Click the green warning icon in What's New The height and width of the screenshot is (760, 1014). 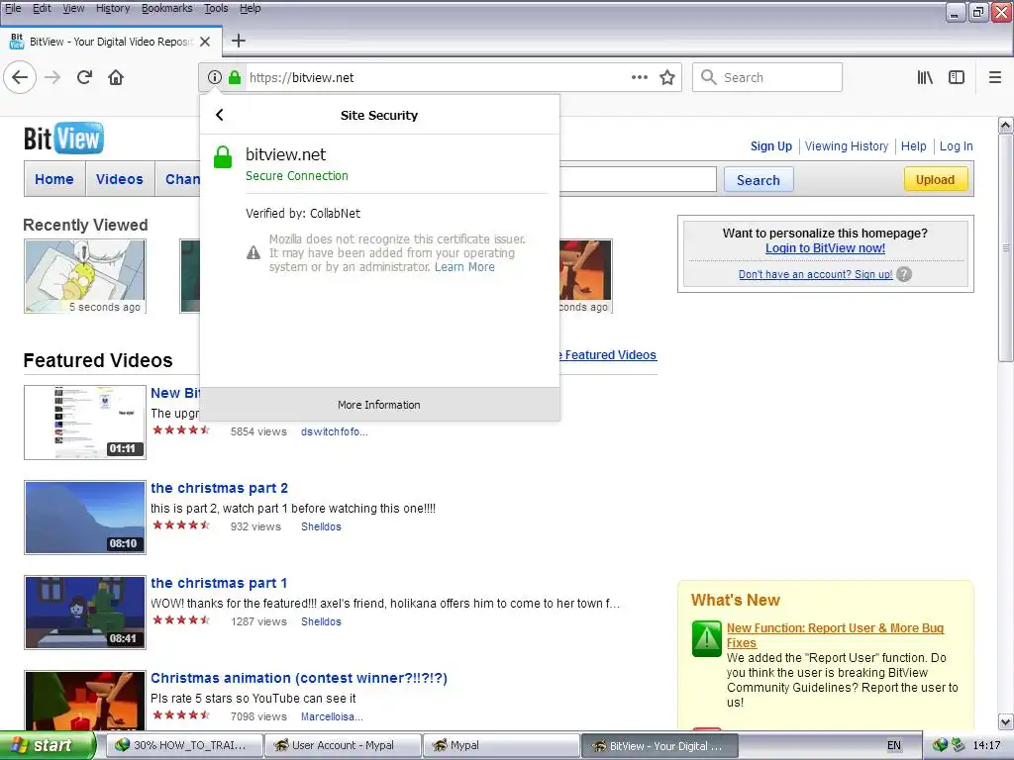click(x=707, y=638)
